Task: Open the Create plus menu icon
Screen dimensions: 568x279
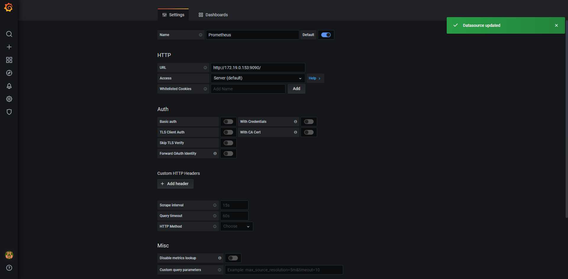Action: [x=9, y=47]
